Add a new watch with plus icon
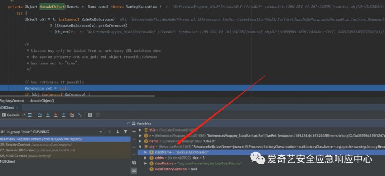Screen dimensions: 385x176 [x=134, y=131]
